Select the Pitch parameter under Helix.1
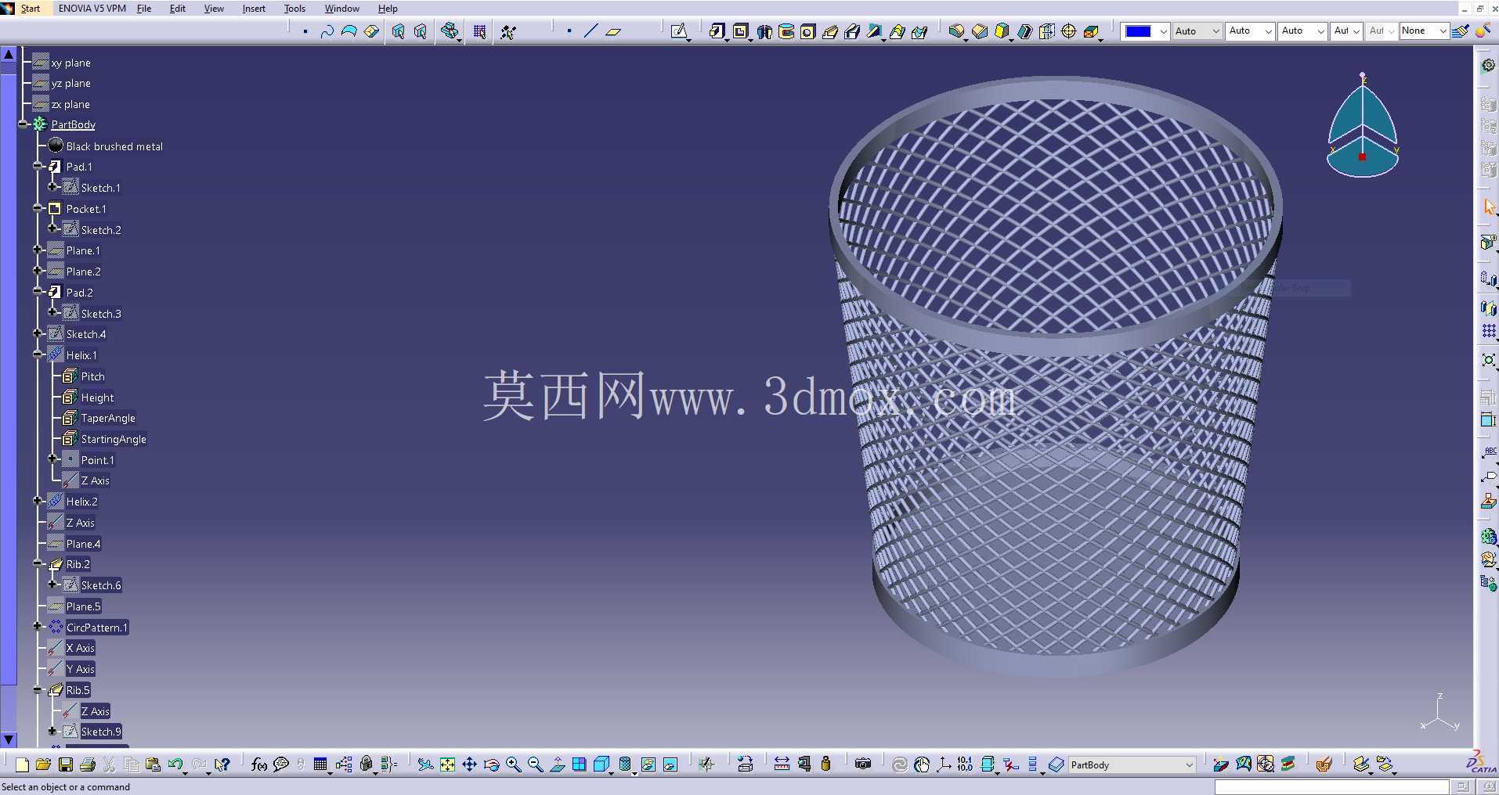This screenshot has height=795, width=1499. click(92, 376)
